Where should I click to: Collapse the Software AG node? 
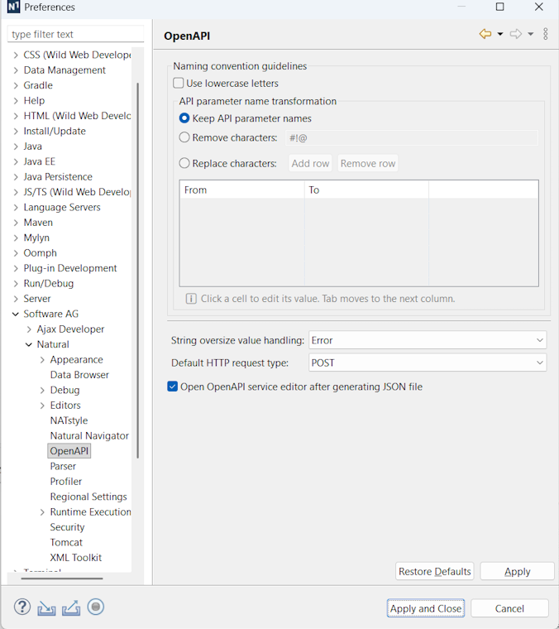point(16,314)
